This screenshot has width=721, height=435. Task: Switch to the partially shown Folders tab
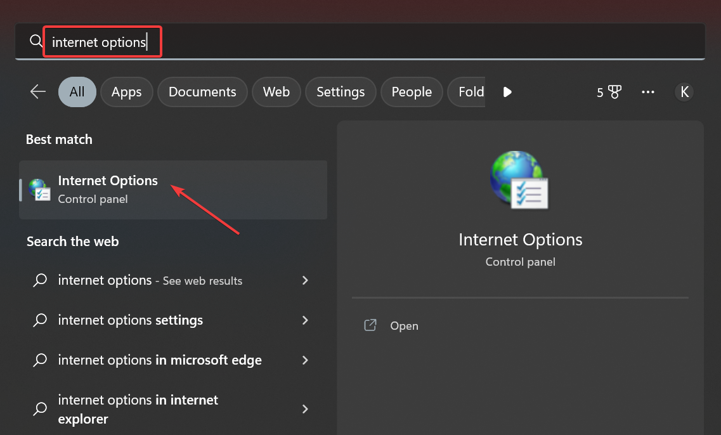click(467, 92)
